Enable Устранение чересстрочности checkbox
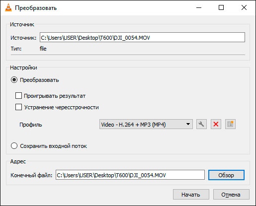The image size is (256, 206). 18,107
